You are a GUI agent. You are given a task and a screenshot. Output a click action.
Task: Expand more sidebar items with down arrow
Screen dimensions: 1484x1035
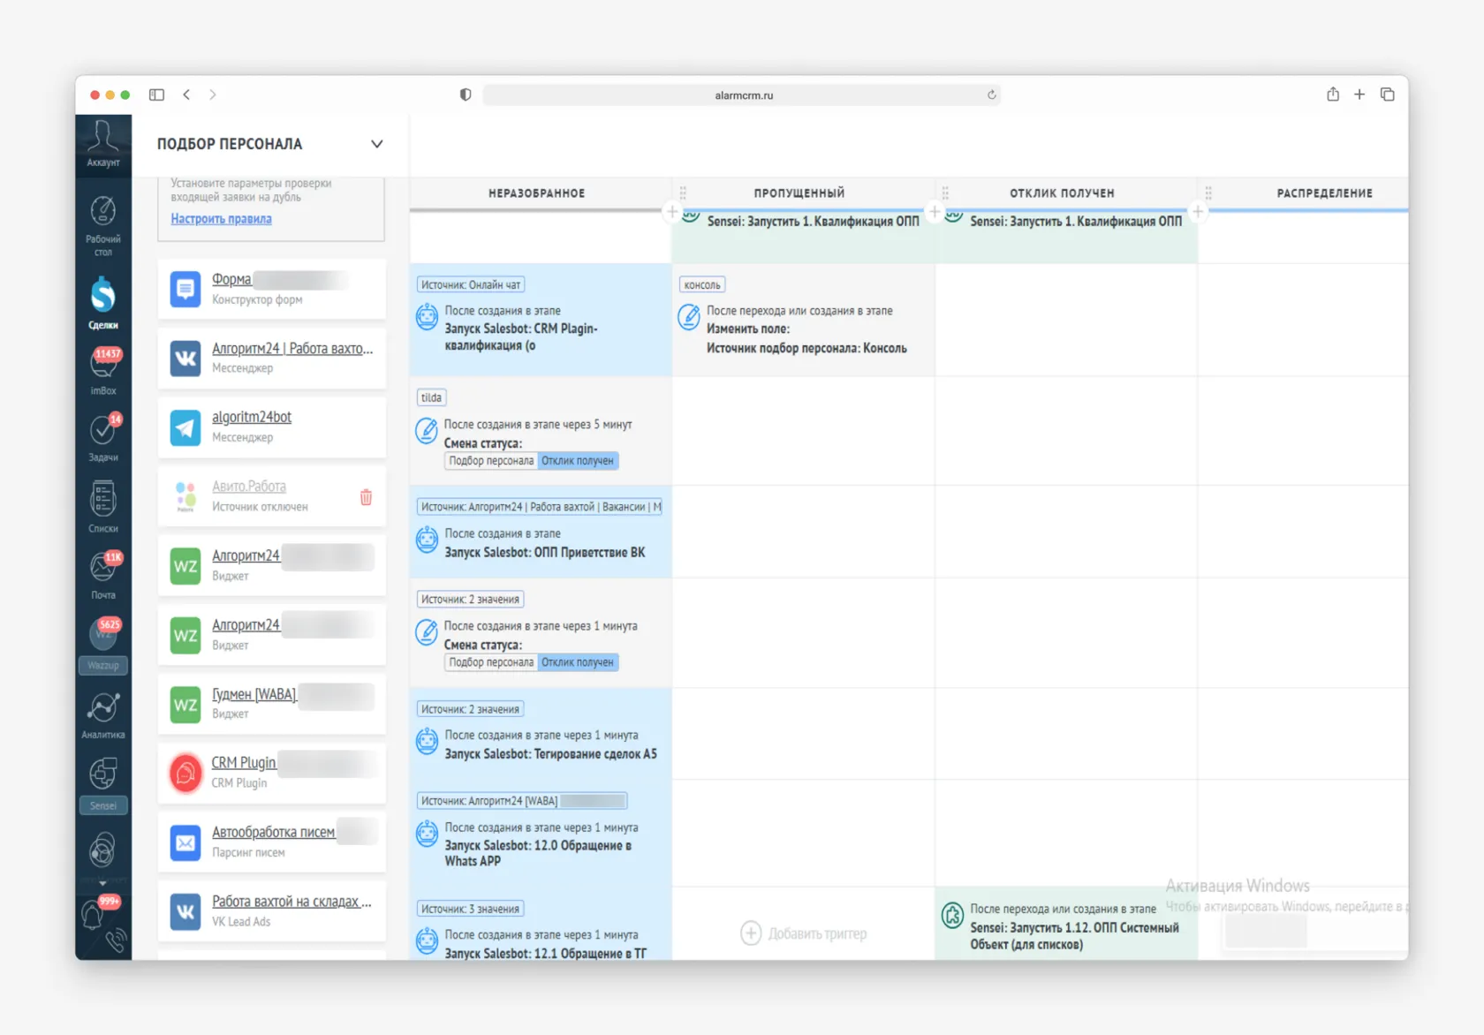pyautogui.click(x=102, y=883)
